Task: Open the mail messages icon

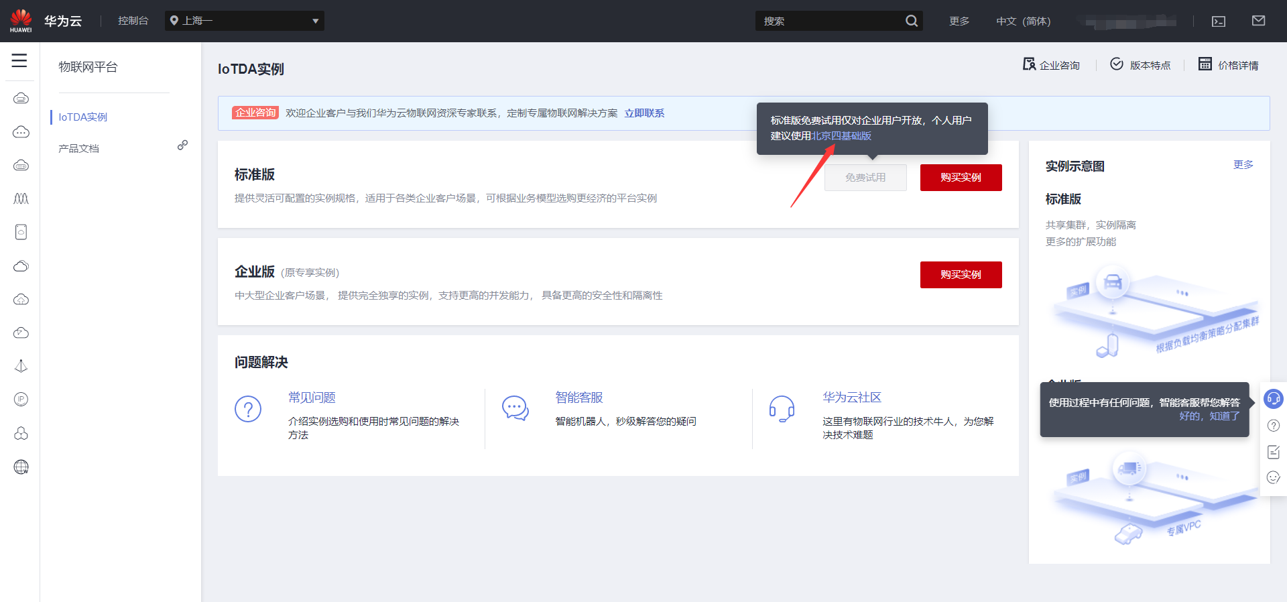Action: pyautogui.click(x=1258, y=21)
